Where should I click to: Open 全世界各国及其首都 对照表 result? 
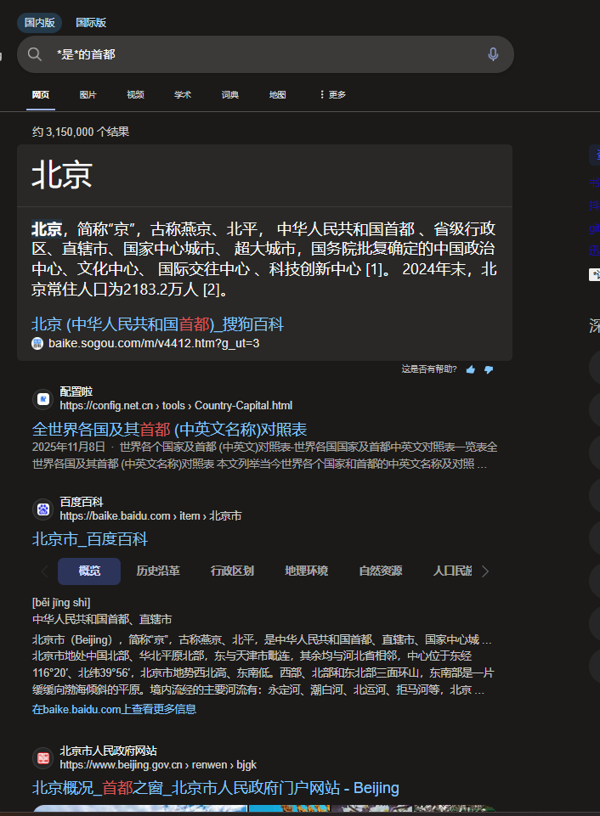coord(169,430)
